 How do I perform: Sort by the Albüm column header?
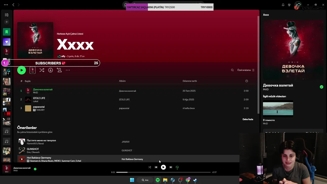point(122,81)
